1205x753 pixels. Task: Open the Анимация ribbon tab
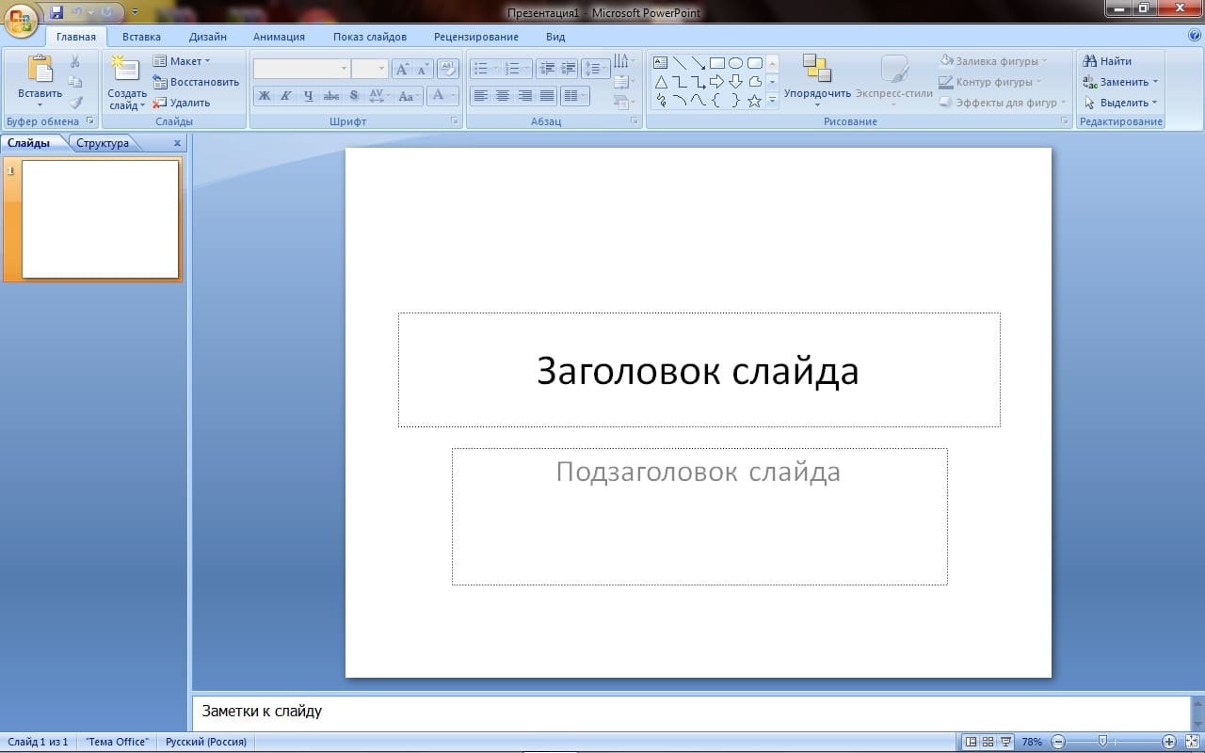point(279,37)
